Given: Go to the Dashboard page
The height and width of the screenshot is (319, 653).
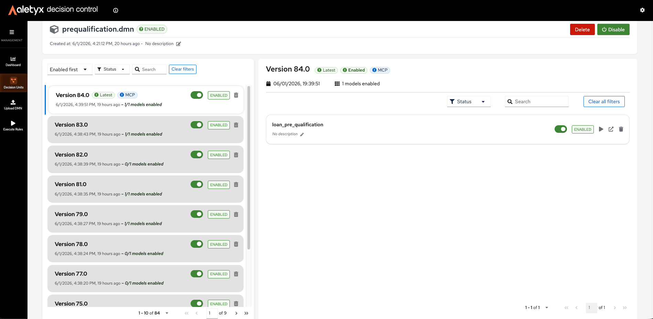Looking at the screenshot, I should pos(13,61).
